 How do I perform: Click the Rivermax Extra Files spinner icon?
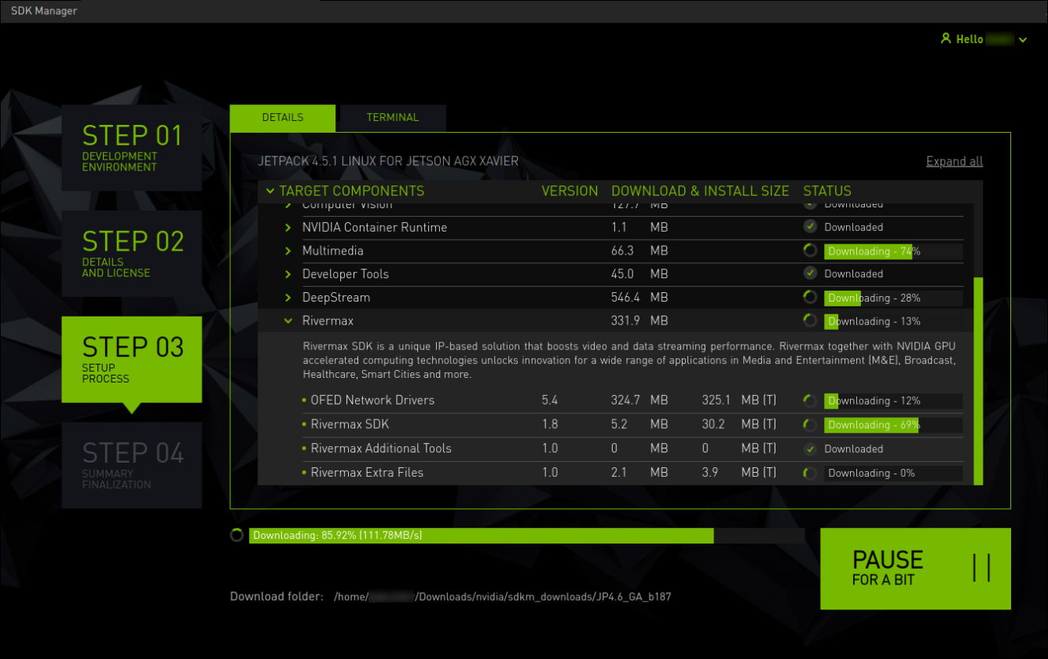810,473
